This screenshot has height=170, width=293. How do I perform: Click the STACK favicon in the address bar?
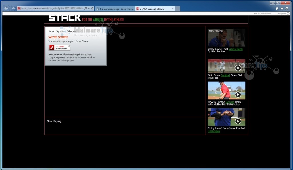19,8
